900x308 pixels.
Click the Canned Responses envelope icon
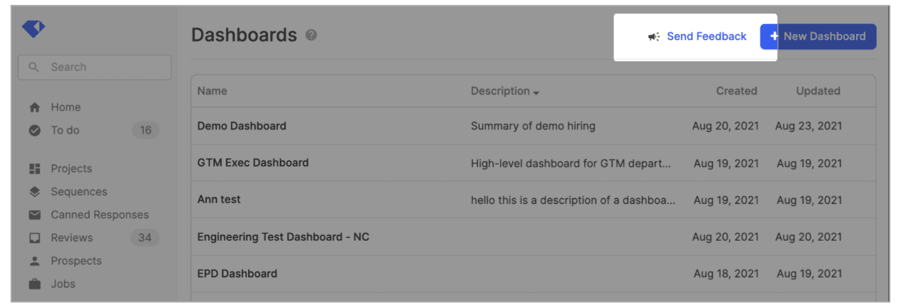[x=35, y=215]
